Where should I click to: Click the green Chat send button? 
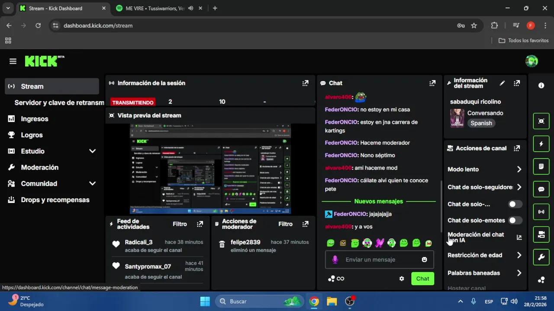pos(422,279)
